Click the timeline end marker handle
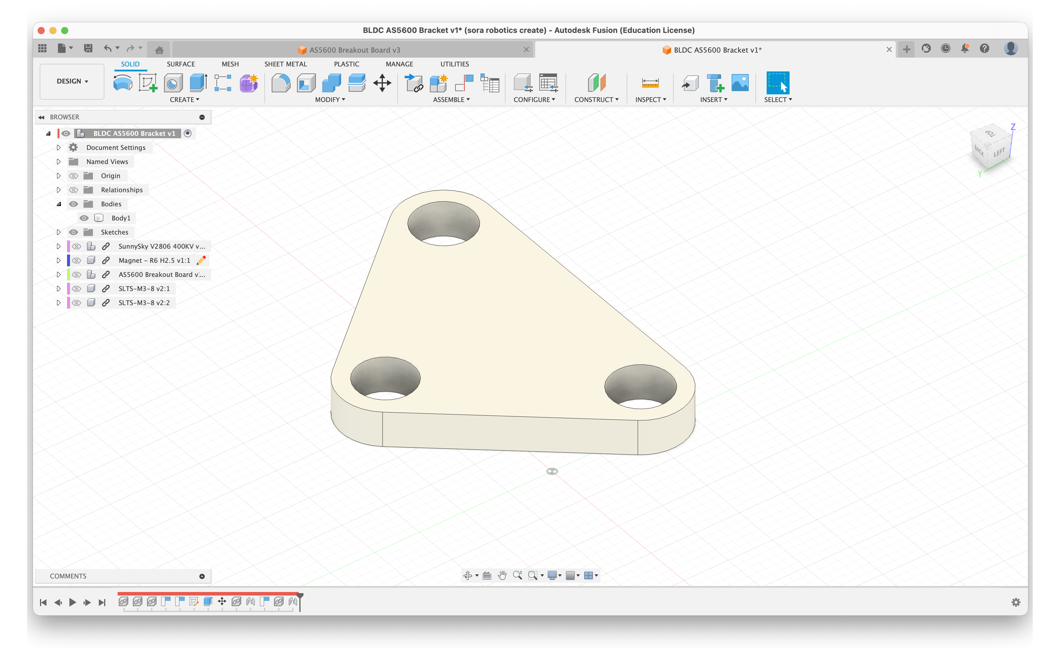This screenshot has width=1061, height=659. pos(300,596)
